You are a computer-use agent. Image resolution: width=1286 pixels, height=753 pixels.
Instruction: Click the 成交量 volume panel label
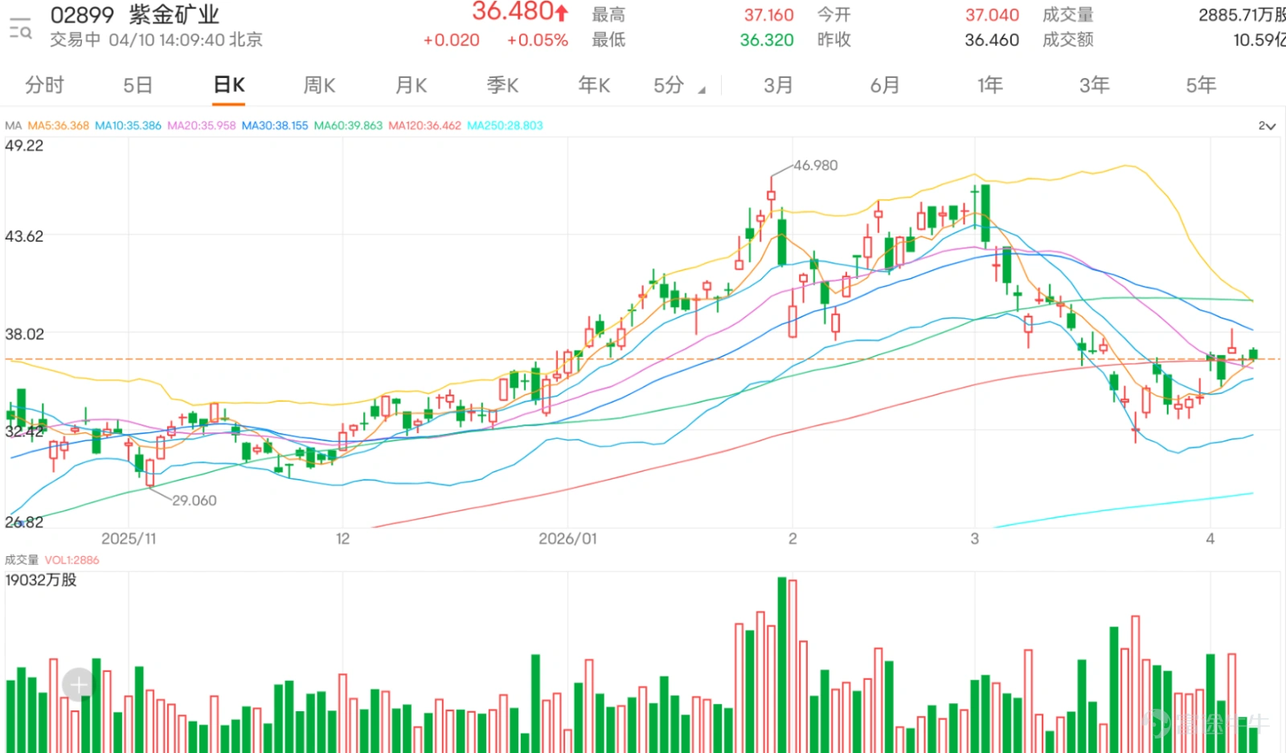(22, 560)
